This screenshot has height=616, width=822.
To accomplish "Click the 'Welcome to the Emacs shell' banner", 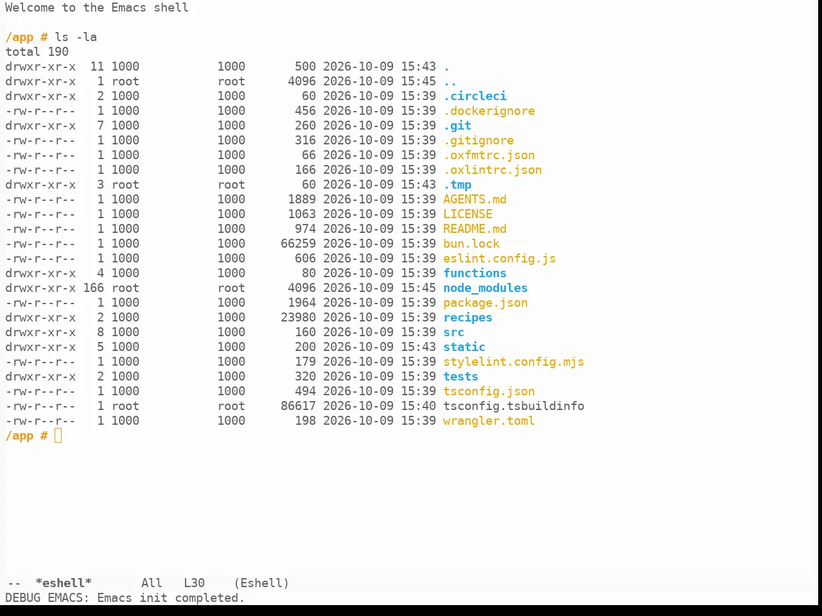I will click(97, 8).
